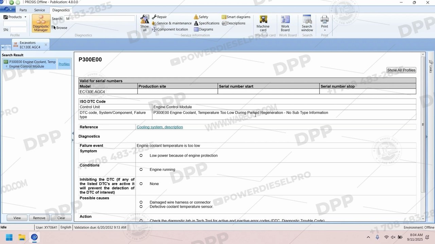Click the document vertical scrollbar

click(423, 125)
